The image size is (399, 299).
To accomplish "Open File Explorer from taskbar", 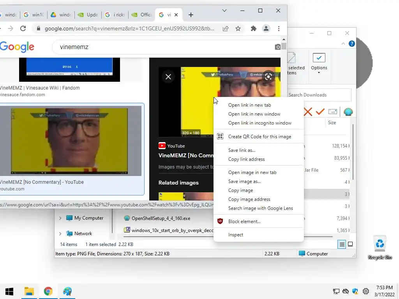I will pyautogui.click(x=29, y=291).
